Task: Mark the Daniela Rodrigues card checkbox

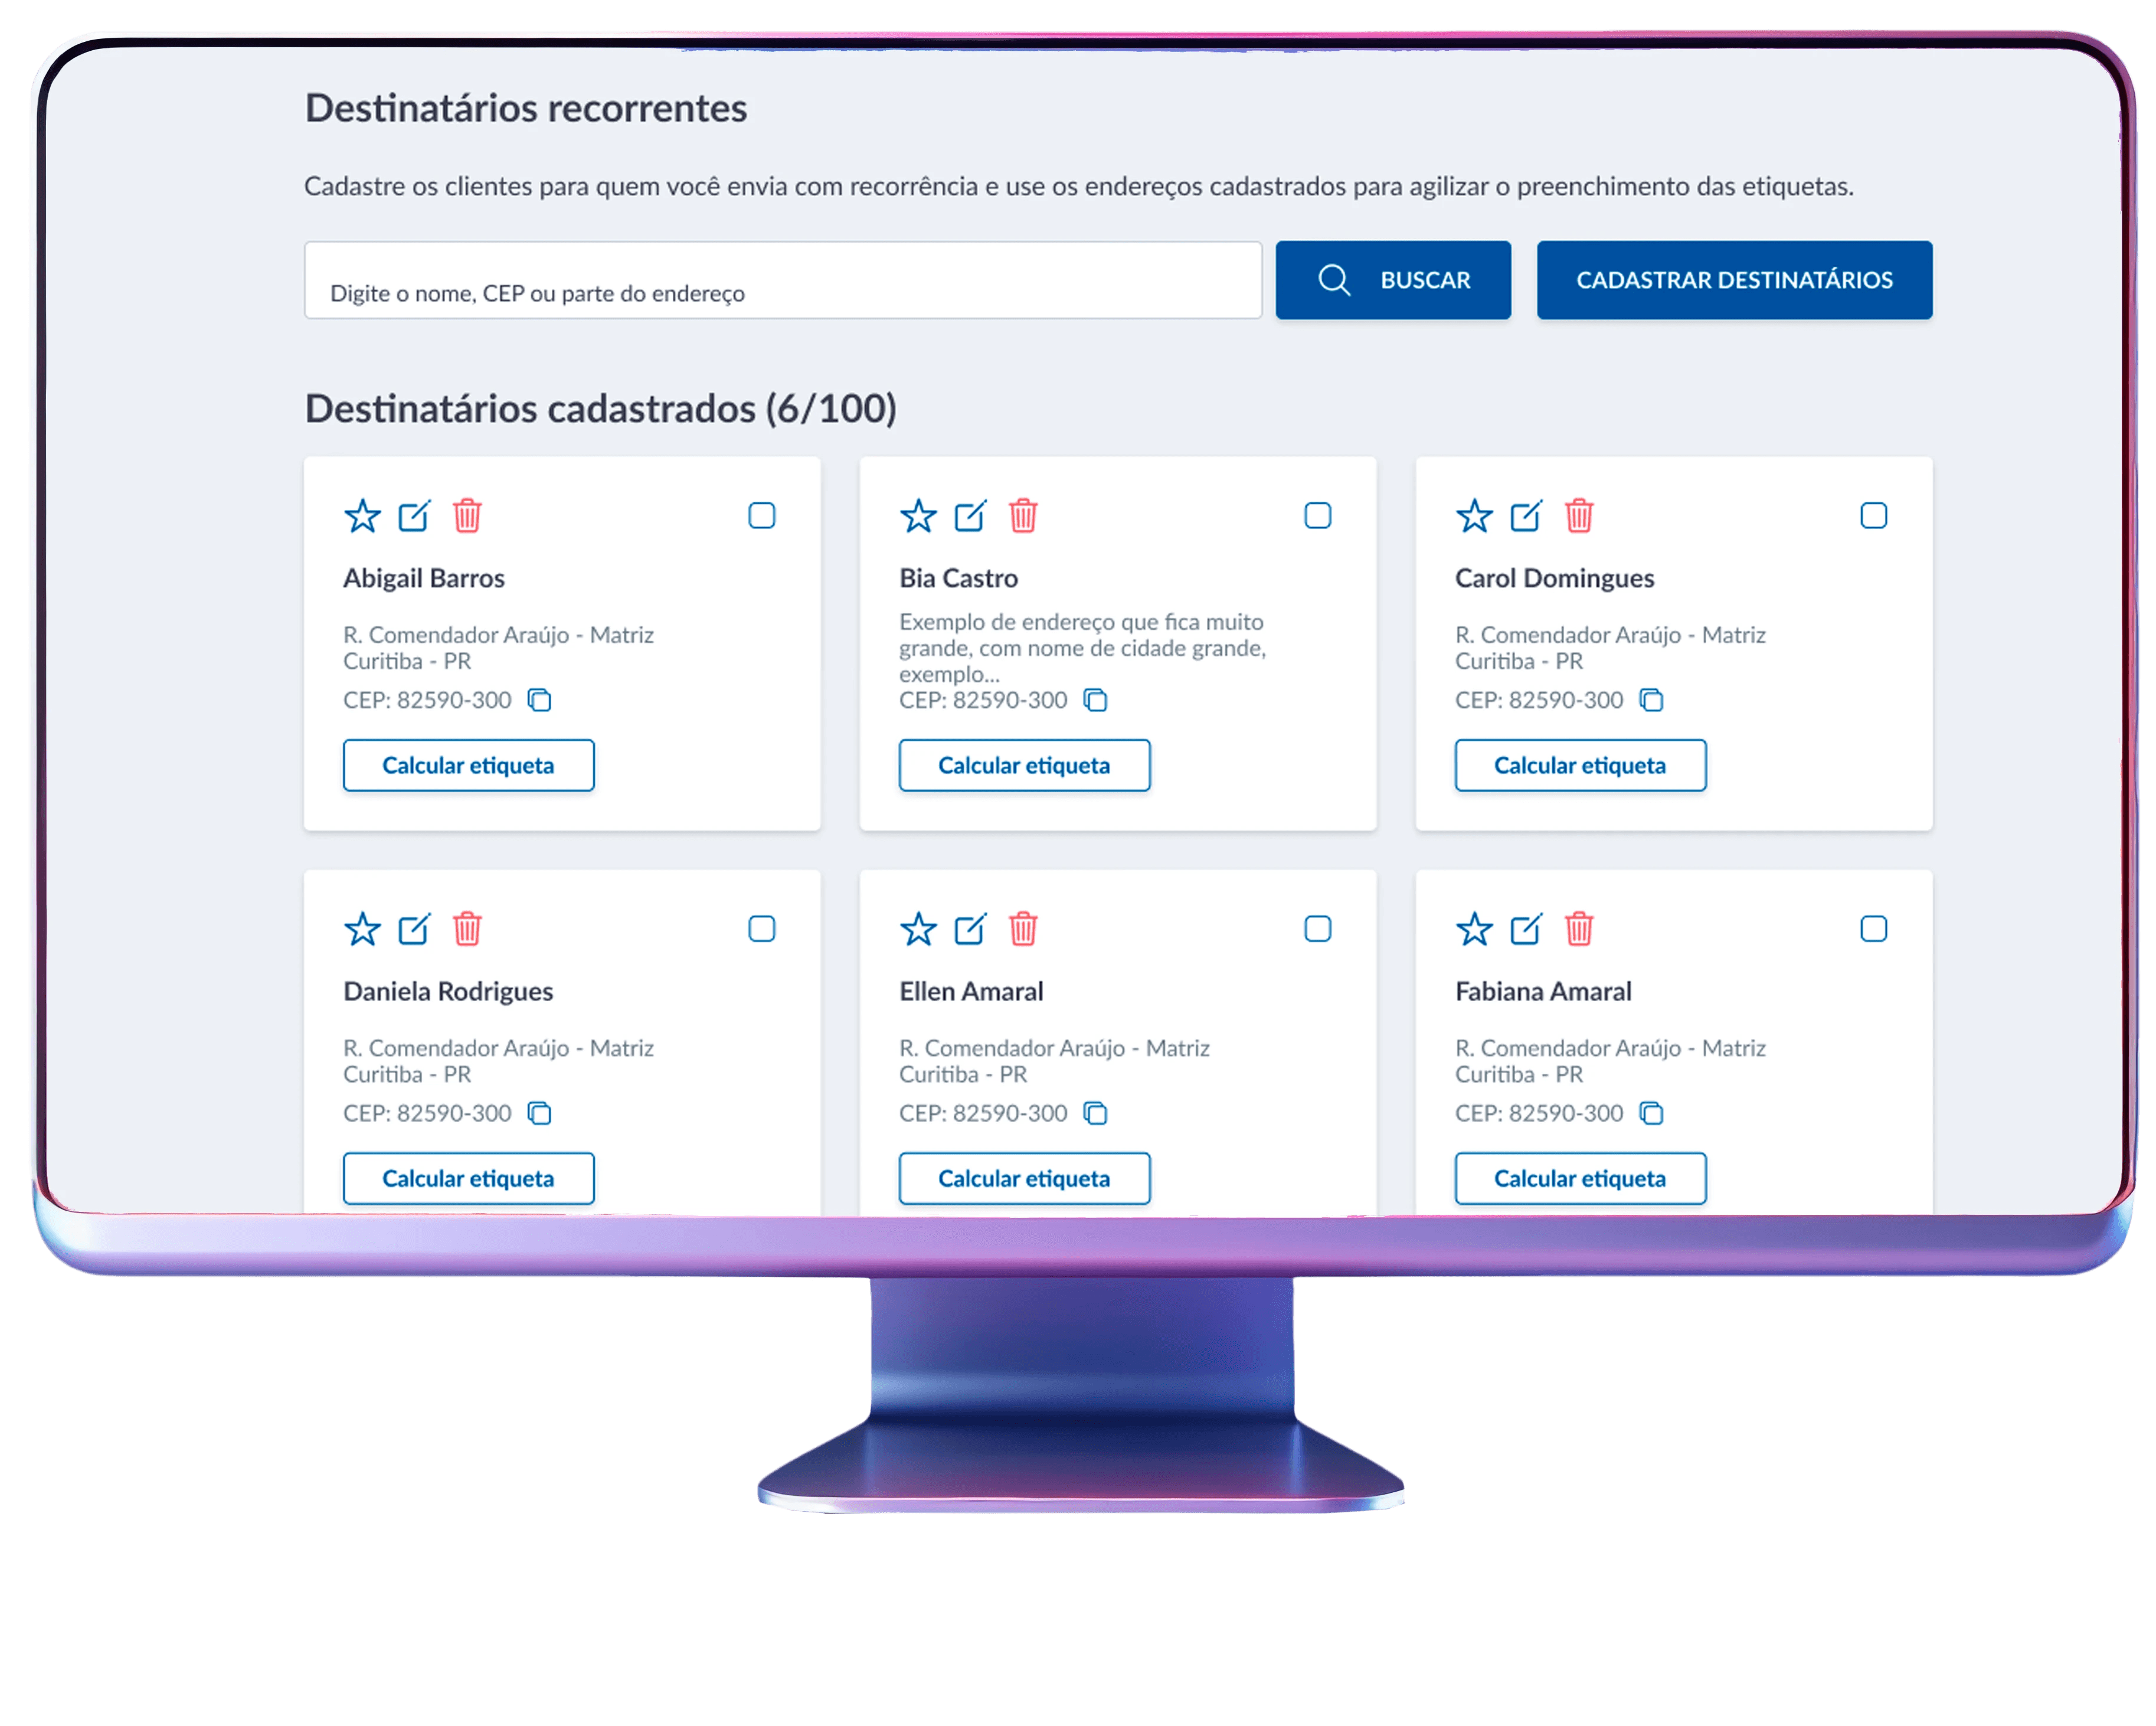Action: click(x=762, y=929)
